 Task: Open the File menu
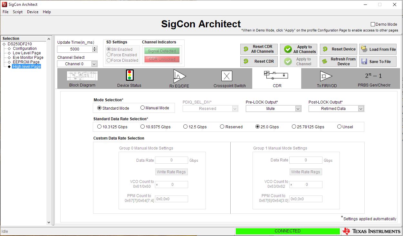click(x=5, y=12)
